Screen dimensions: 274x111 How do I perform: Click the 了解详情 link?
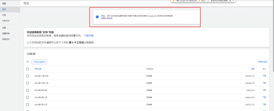pos(89,36)
